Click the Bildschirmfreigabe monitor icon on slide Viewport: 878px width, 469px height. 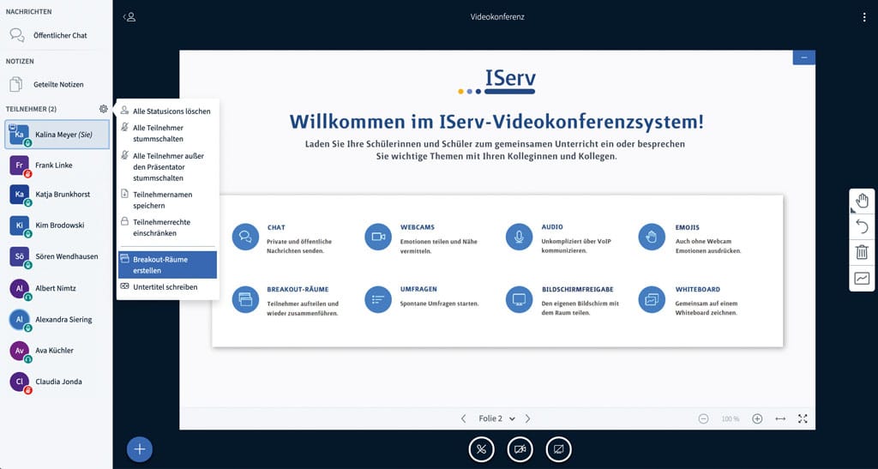[519, 299]
